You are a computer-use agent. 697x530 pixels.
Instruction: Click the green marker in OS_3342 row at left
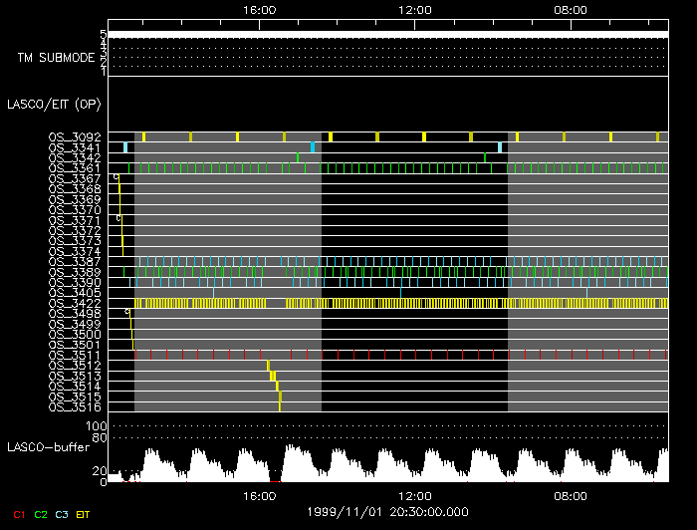tap(298, 157)
